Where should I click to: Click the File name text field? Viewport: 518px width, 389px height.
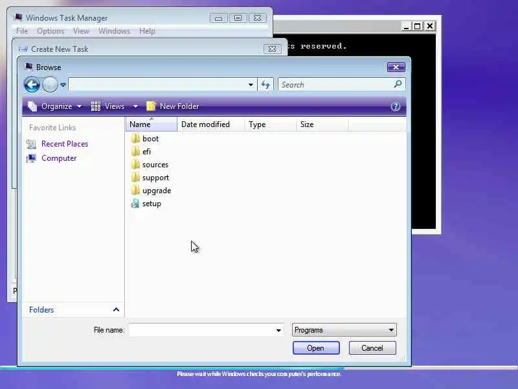[x=201, y=330]
